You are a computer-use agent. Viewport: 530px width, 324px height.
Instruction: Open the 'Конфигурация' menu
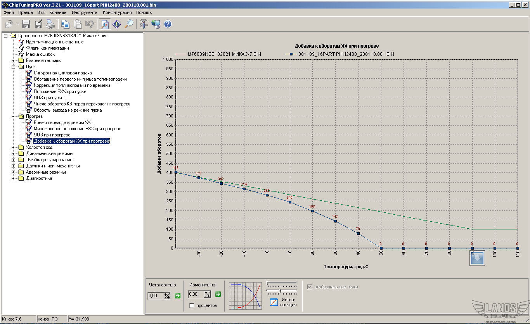[x=117, y=12]
